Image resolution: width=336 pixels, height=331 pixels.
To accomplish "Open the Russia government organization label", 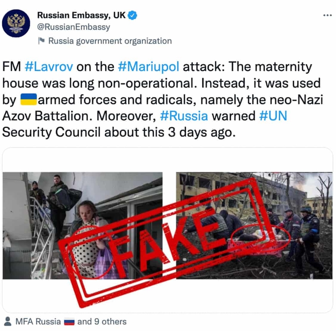I will point(110,41).
